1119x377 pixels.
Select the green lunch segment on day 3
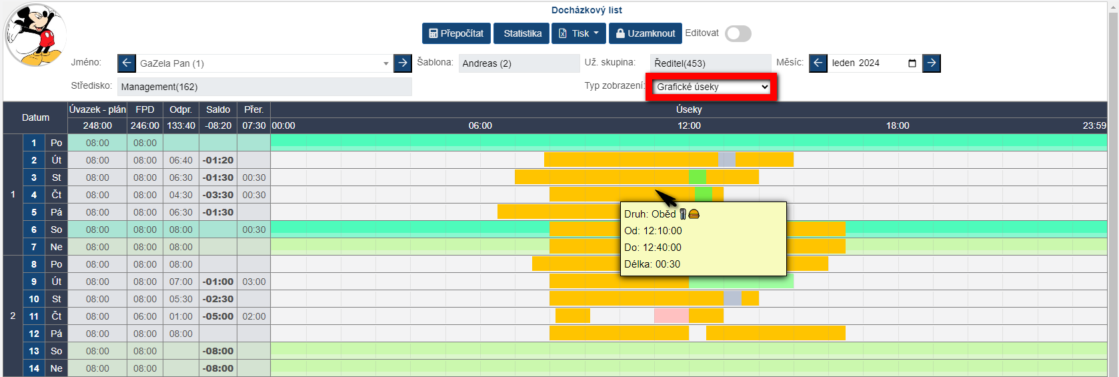pyautogui.click(x=698, y=177)
